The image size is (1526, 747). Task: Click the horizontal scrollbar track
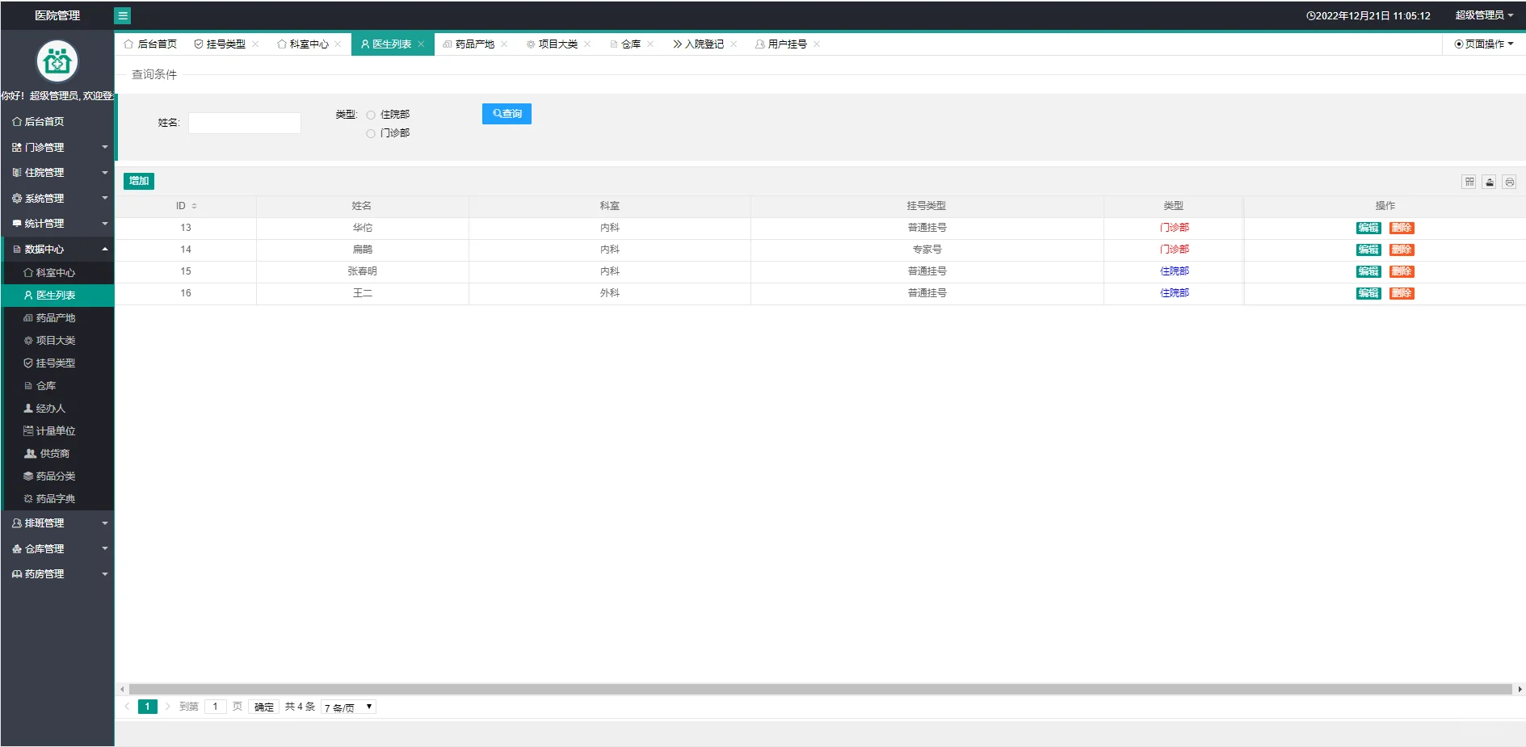[821, 690]
